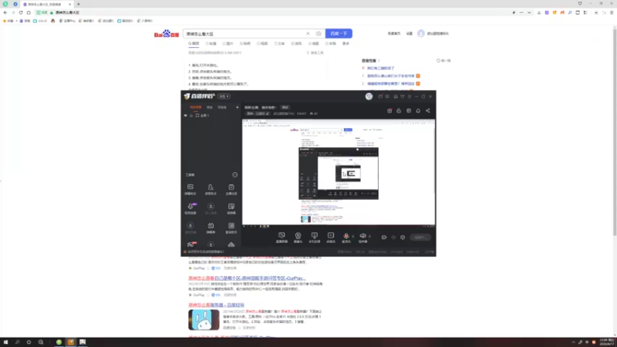Open the stream category pill with the edit pencil
The width and height of the screenshot is (617, 347).
click(258, 113)
